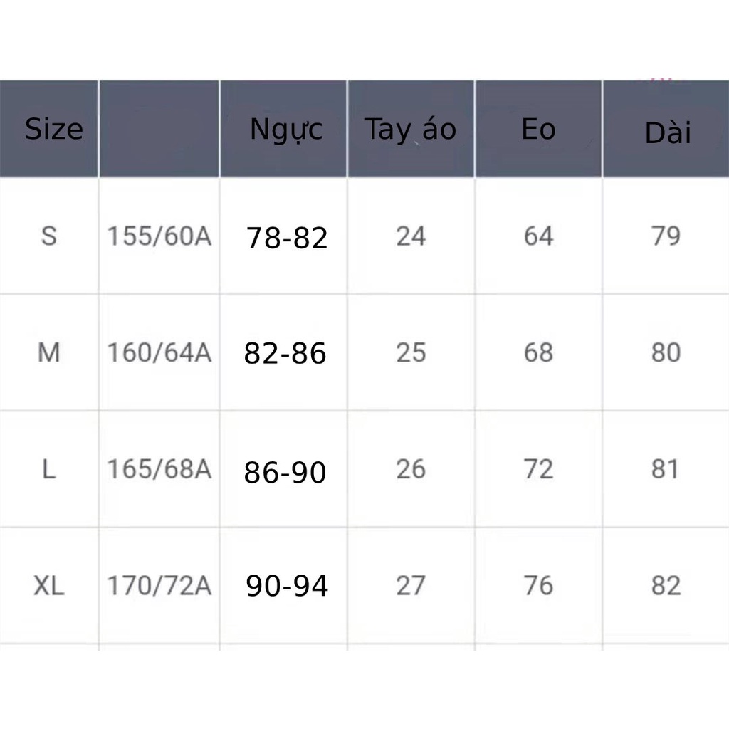Click the 165/68A cell

[159, 469]
